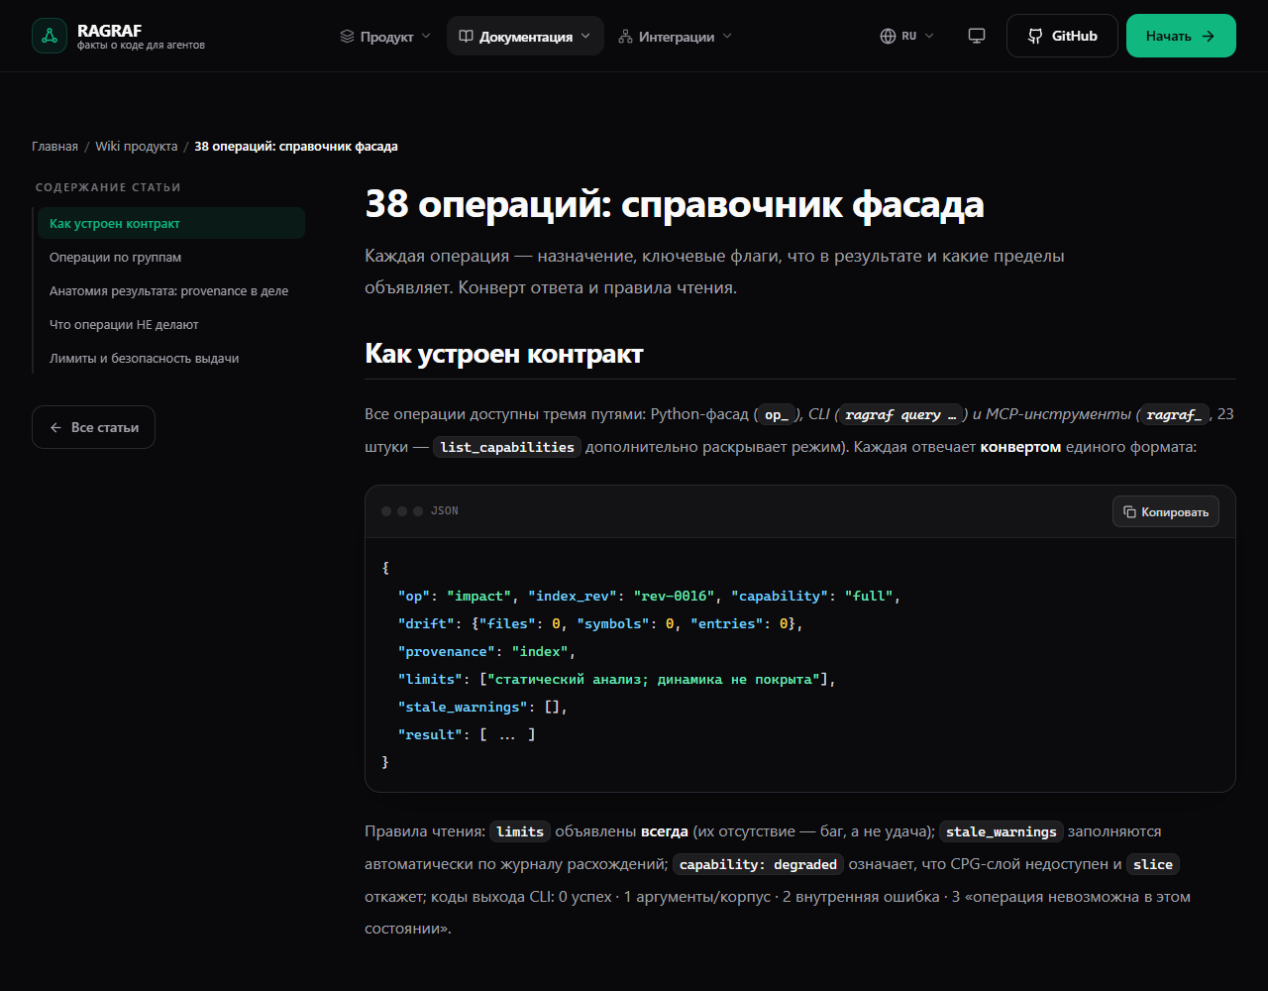
Task: Click the ragraf query inline code
Action: (x=901, y=414)
